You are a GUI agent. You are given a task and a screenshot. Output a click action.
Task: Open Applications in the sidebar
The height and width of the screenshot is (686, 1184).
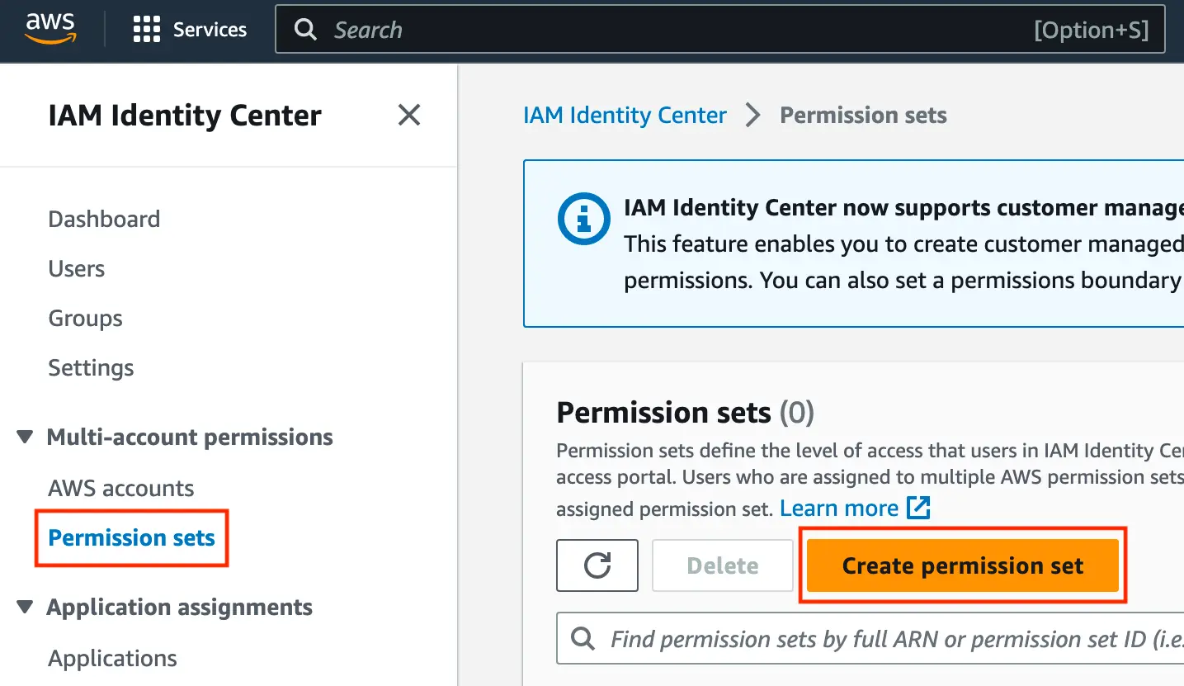(x=112, y=659)
